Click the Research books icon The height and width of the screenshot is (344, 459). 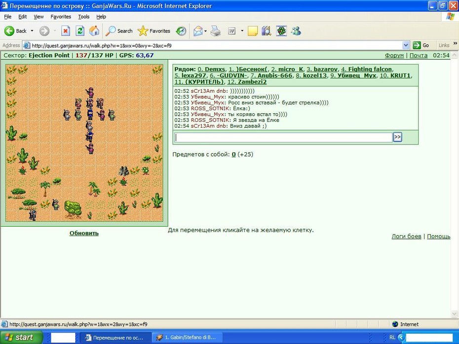(x=267, y=31)
